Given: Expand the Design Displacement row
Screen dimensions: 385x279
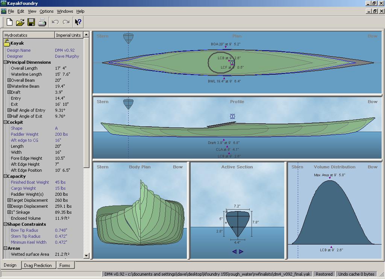Looking at the screenshot, I should point(9,206).
